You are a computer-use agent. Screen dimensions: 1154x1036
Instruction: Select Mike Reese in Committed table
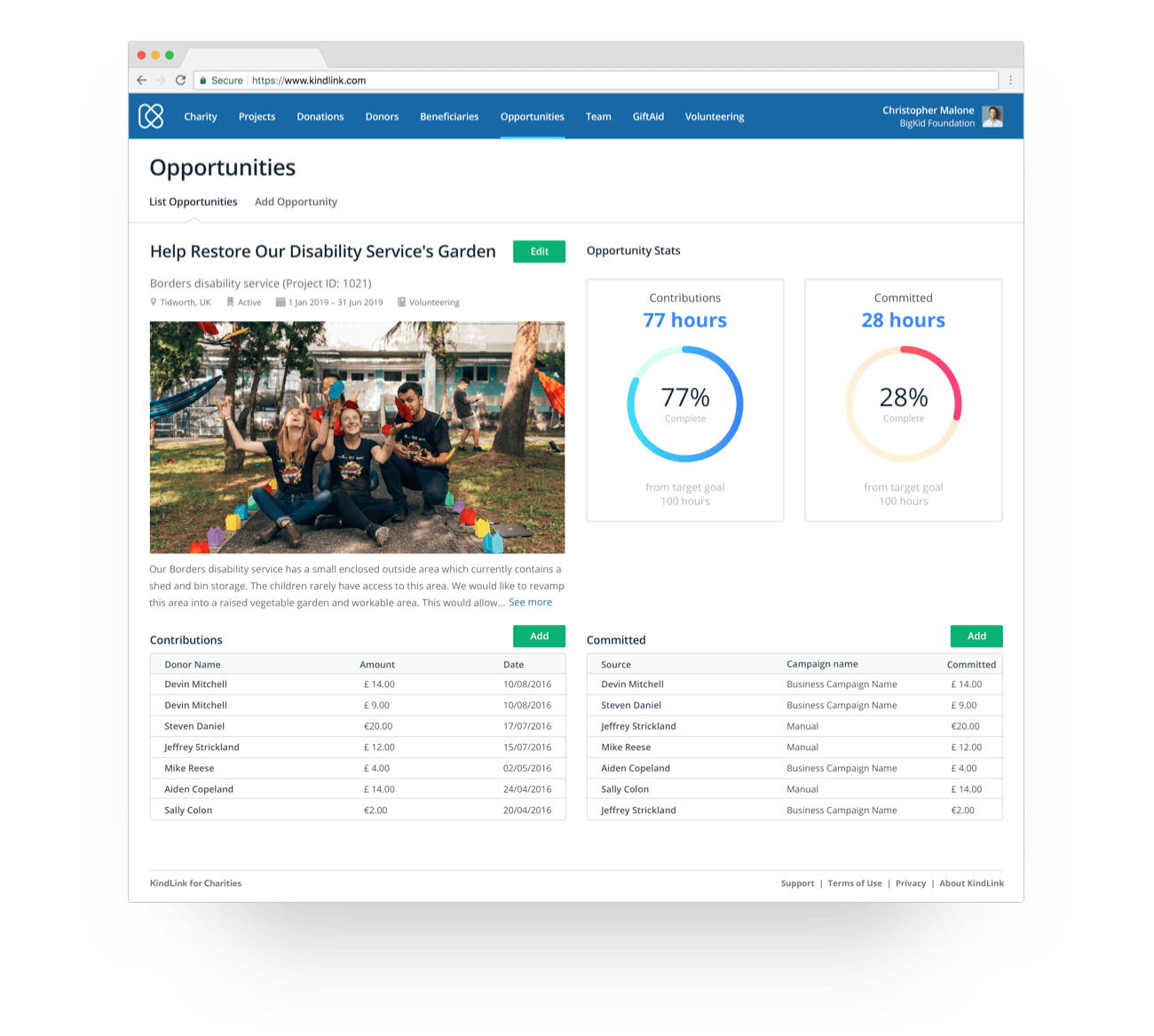coord(626,747)
